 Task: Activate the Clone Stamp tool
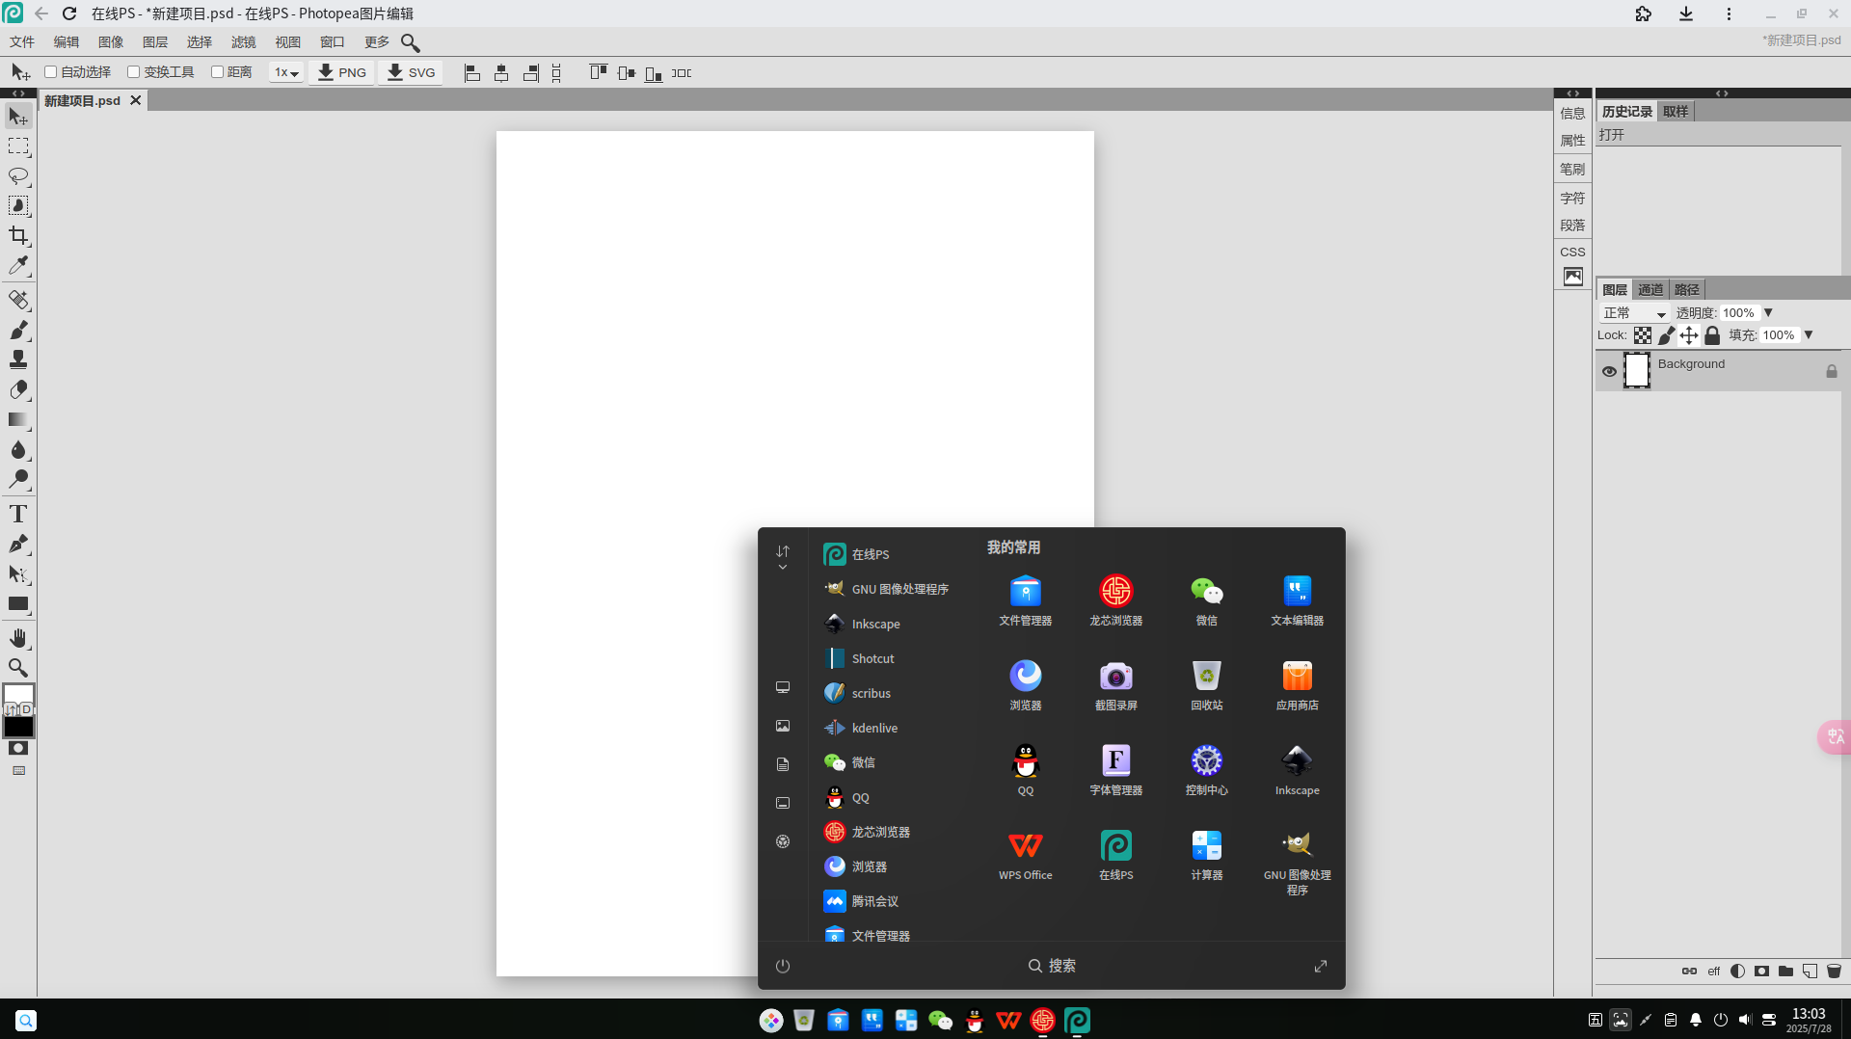tap(18, 360)
